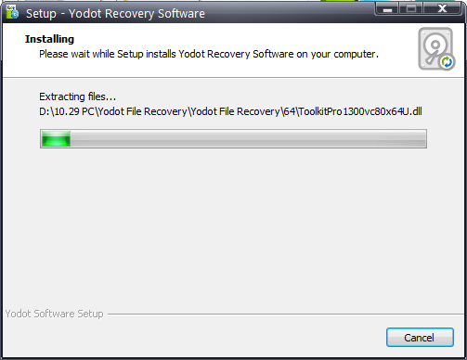Click the unfilled gray part of progress bar
This screenshot has height=360, width=467.
(x=248, y=138)
